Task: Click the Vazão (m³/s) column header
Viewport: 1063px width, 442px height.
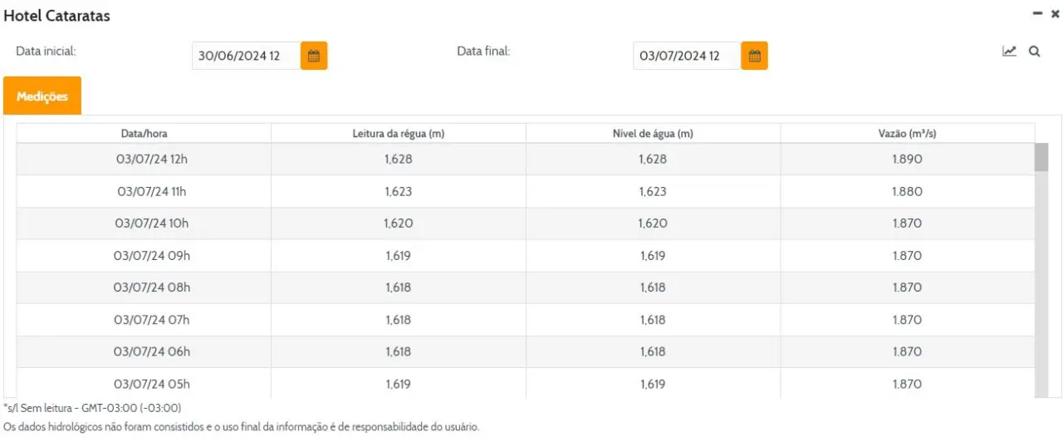Action: point(907,134)
